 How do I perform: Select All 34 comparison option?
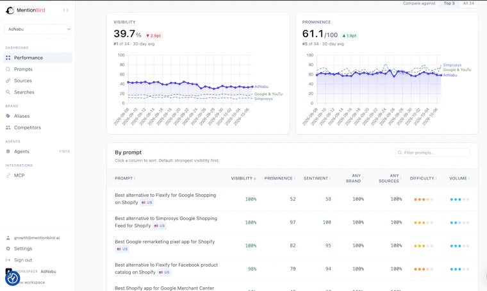point(468,3)
